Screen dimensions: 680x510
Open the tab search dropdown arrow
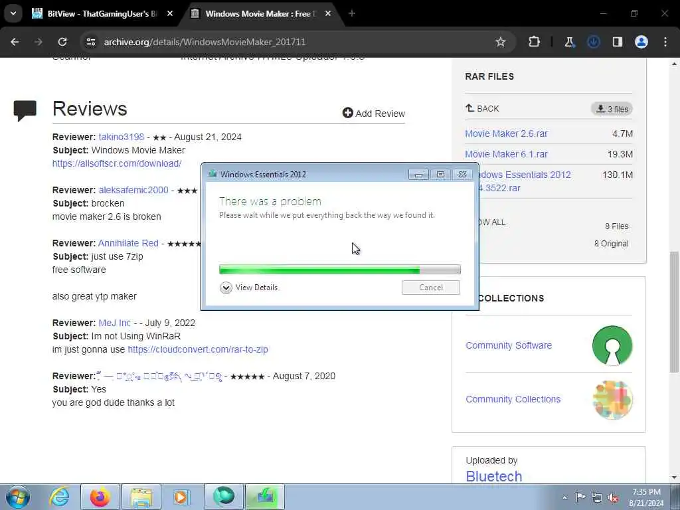13,13
